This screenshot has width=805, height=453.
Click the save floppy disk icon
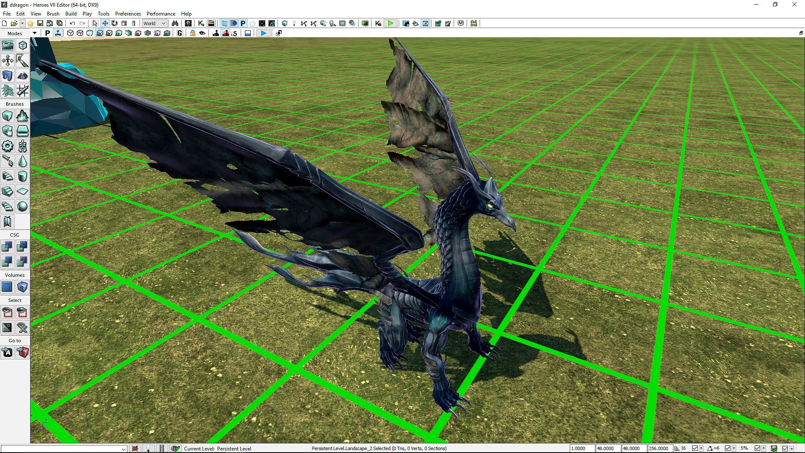[40, 23]
